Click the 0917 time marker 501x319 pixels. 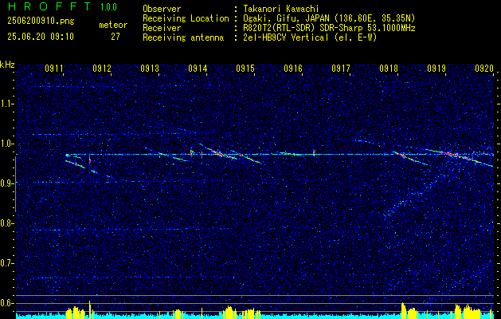pos(341,68)
